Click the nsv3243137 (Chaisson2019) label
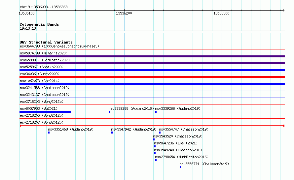Image resolution: width=294 pixels, height=180 pixels. click(x=45, y=95)
